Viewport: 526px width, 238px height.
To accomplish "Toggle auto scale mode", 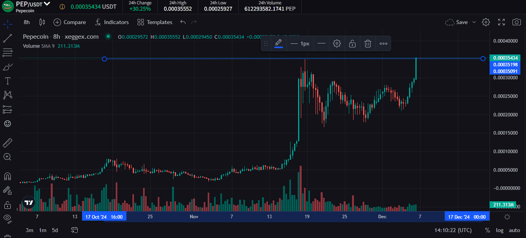I will coord(514,230).
